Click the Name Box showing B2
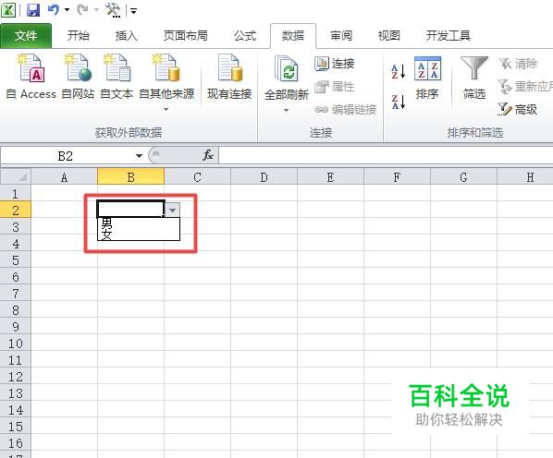The height and width of the screenshot is (458, 553). click(x=66, y=156)
